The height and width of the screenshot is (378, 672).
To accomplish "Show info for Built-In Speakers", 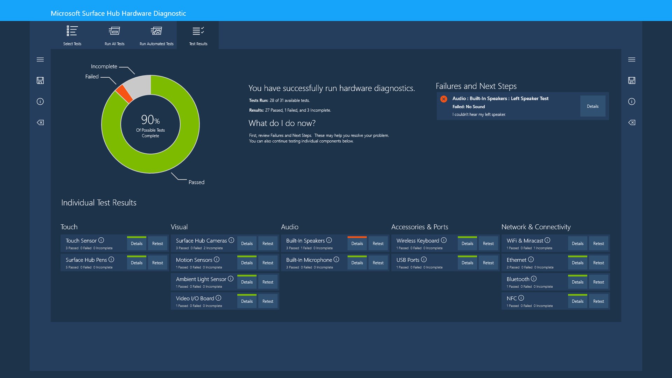I will [x=329, y=240].
